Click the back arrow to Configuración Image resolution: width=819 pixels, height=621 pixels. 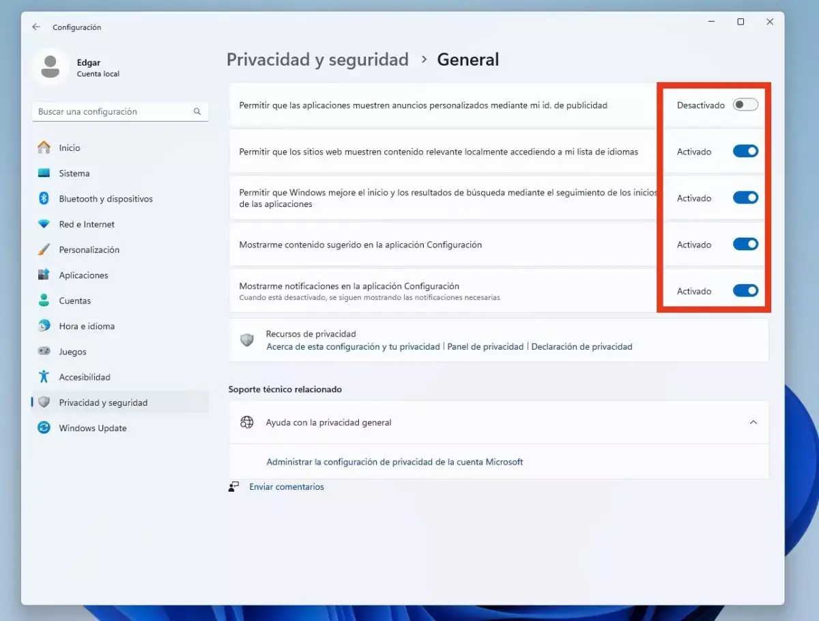pyautogui.click(x=36, y=27)
